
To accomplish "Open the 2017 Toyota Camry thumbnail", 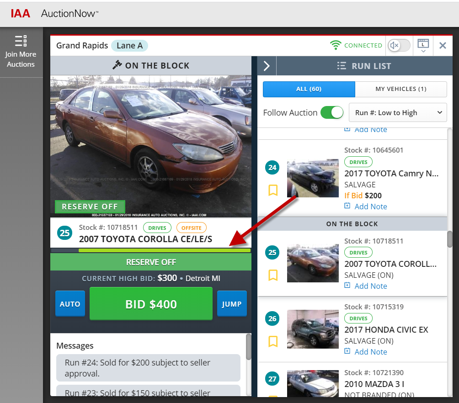I will [x=313, y=178].
